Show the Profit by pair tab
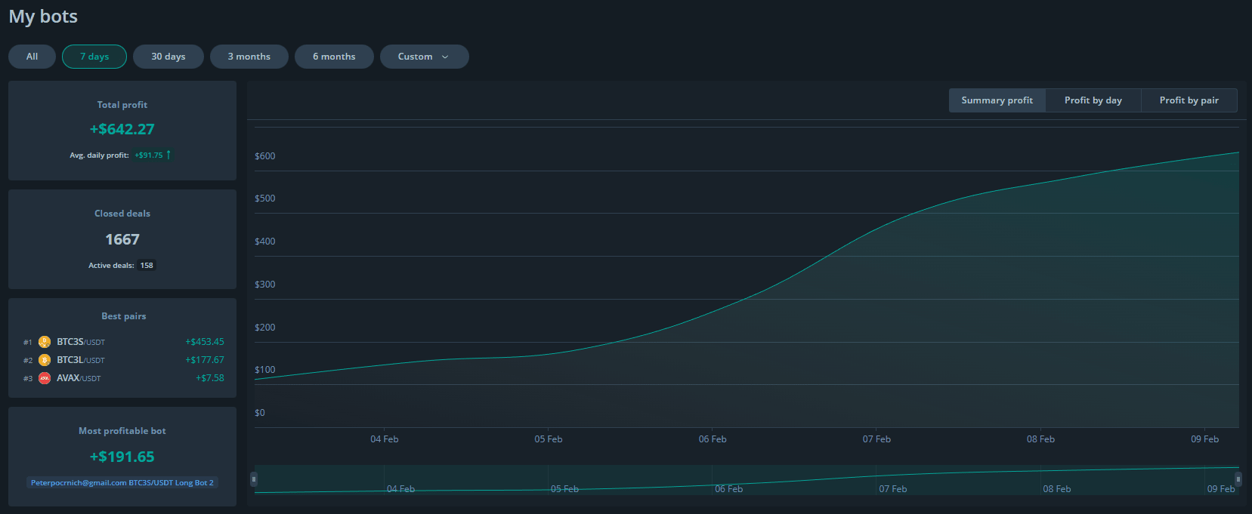This screenshot has width=1252, height=514. 1189,100
